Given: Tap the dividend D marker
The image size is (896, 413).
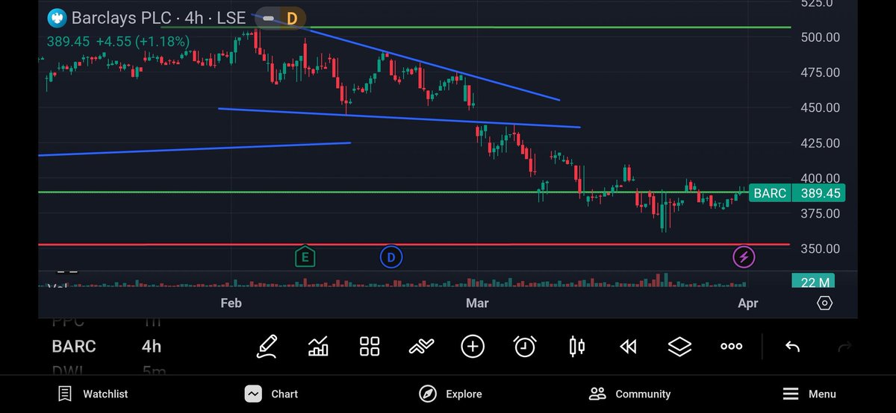Looking at the screenshot, I should [x=391, y=257].
